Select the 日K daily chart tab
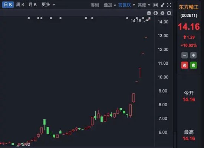Image resolution: width=204 pixels, height=148 pixels. (x=8, y=4)
